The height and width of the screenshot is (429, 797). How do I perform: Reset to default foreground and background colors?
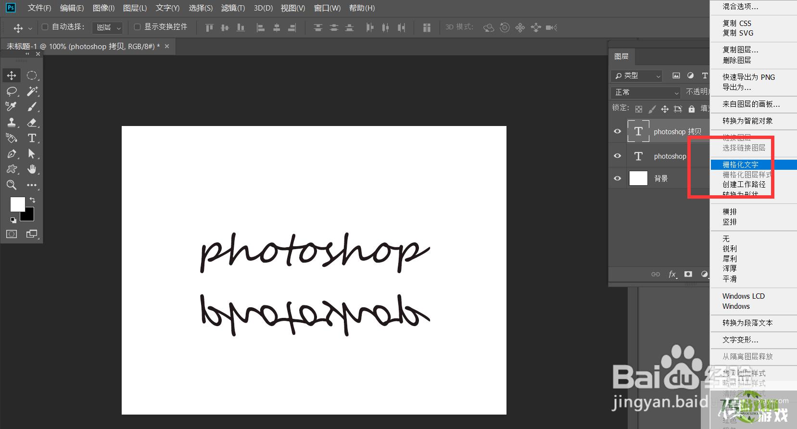coord(13,220)
